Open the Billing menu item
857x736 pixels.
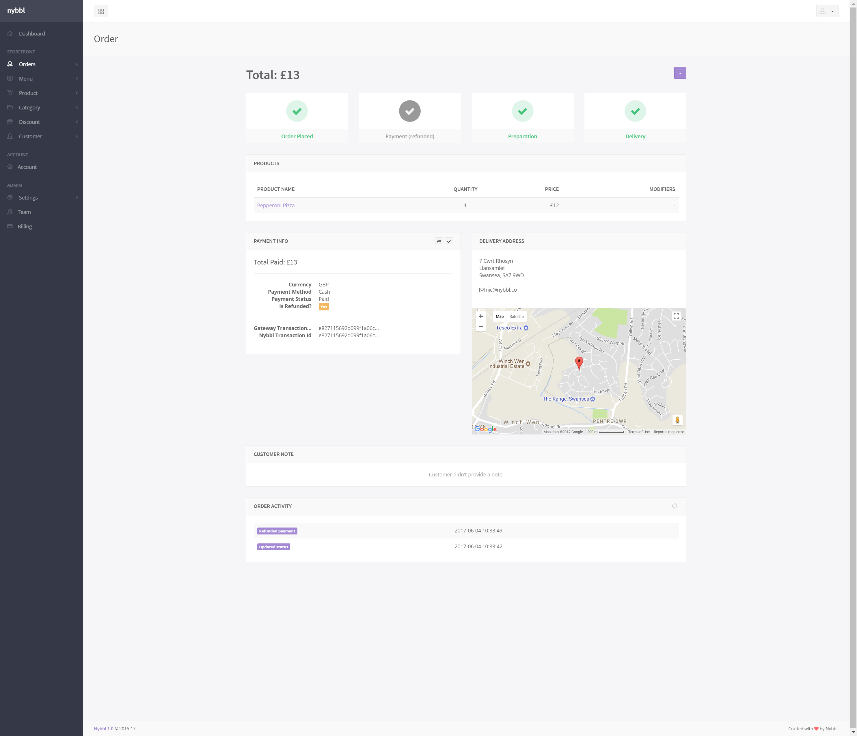pos(25,227)
